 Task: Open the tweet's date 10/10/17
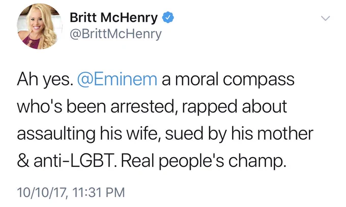(x=42, y=192)
